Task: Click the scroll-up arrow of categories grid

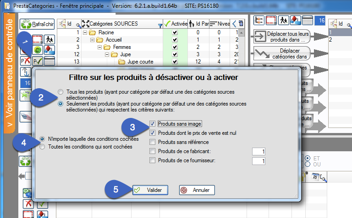Action: 242,33
